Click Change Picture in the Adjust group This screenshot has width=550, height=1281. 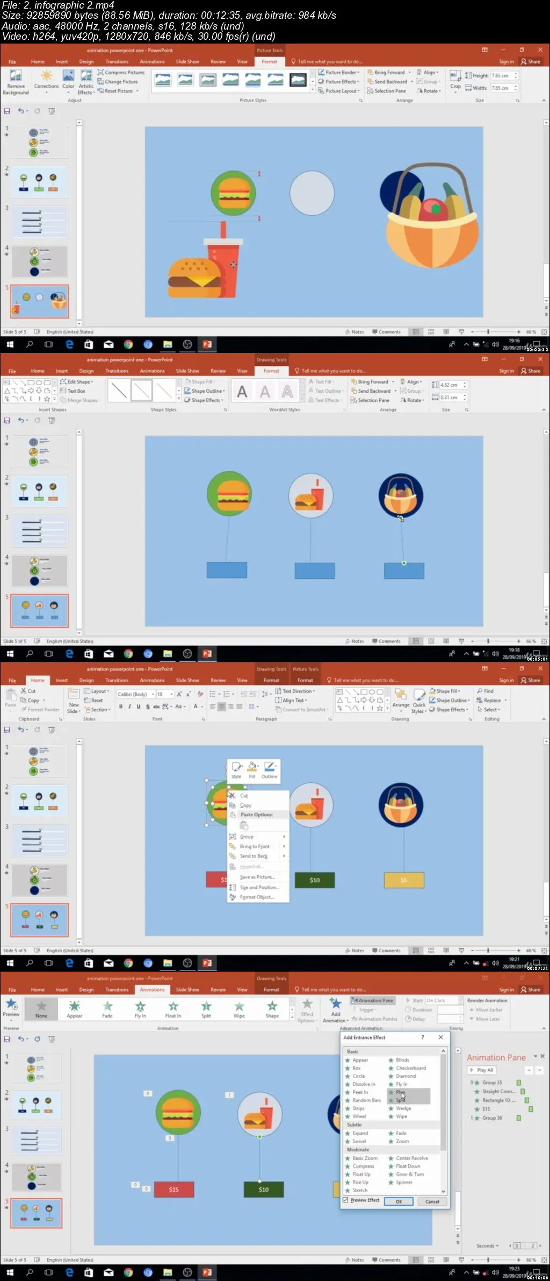click(x=118, y=82)
